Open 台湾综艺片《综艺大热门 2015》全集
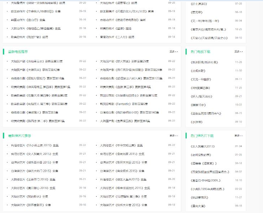Screen dimensions: 263x213 (x=34, y=171)
